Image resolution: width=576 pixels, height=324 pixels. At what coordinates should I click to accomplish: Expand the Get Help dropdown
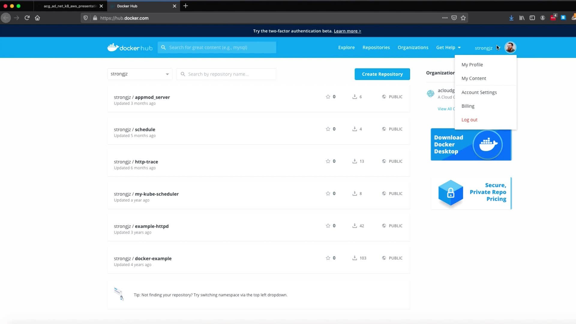[x=448, y=47]
